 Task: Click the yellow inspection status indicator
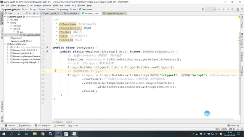click(239, 17)
